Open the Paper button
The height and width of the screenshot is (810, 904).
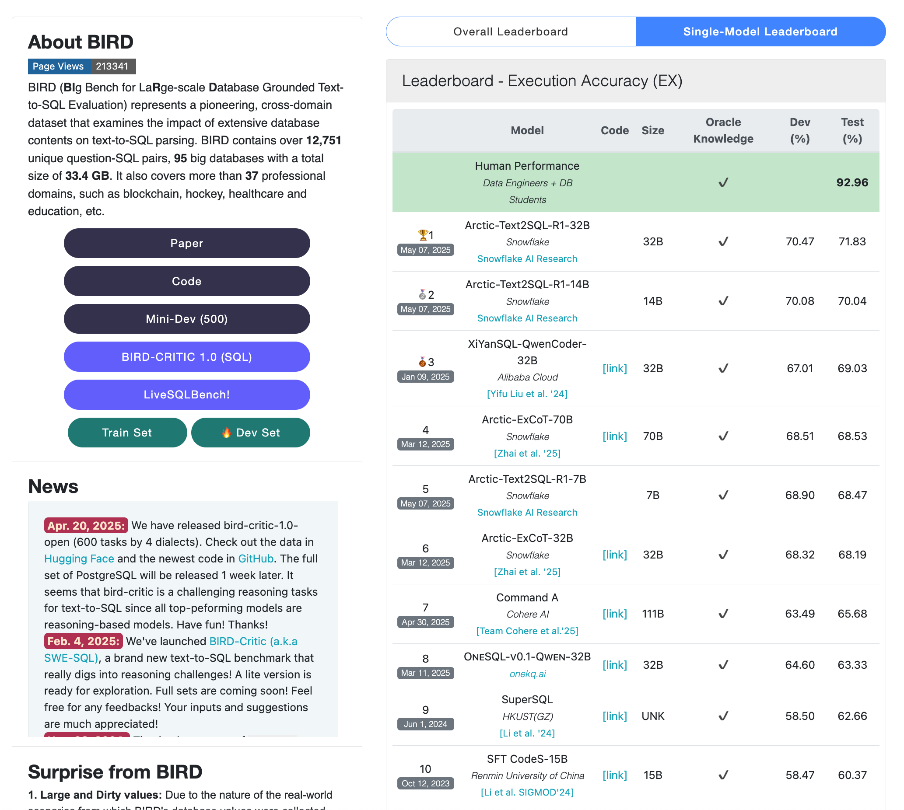coord(186,244)
